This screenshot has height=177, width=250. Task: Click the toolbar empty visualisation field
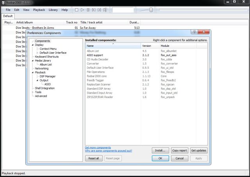[123, 10]
